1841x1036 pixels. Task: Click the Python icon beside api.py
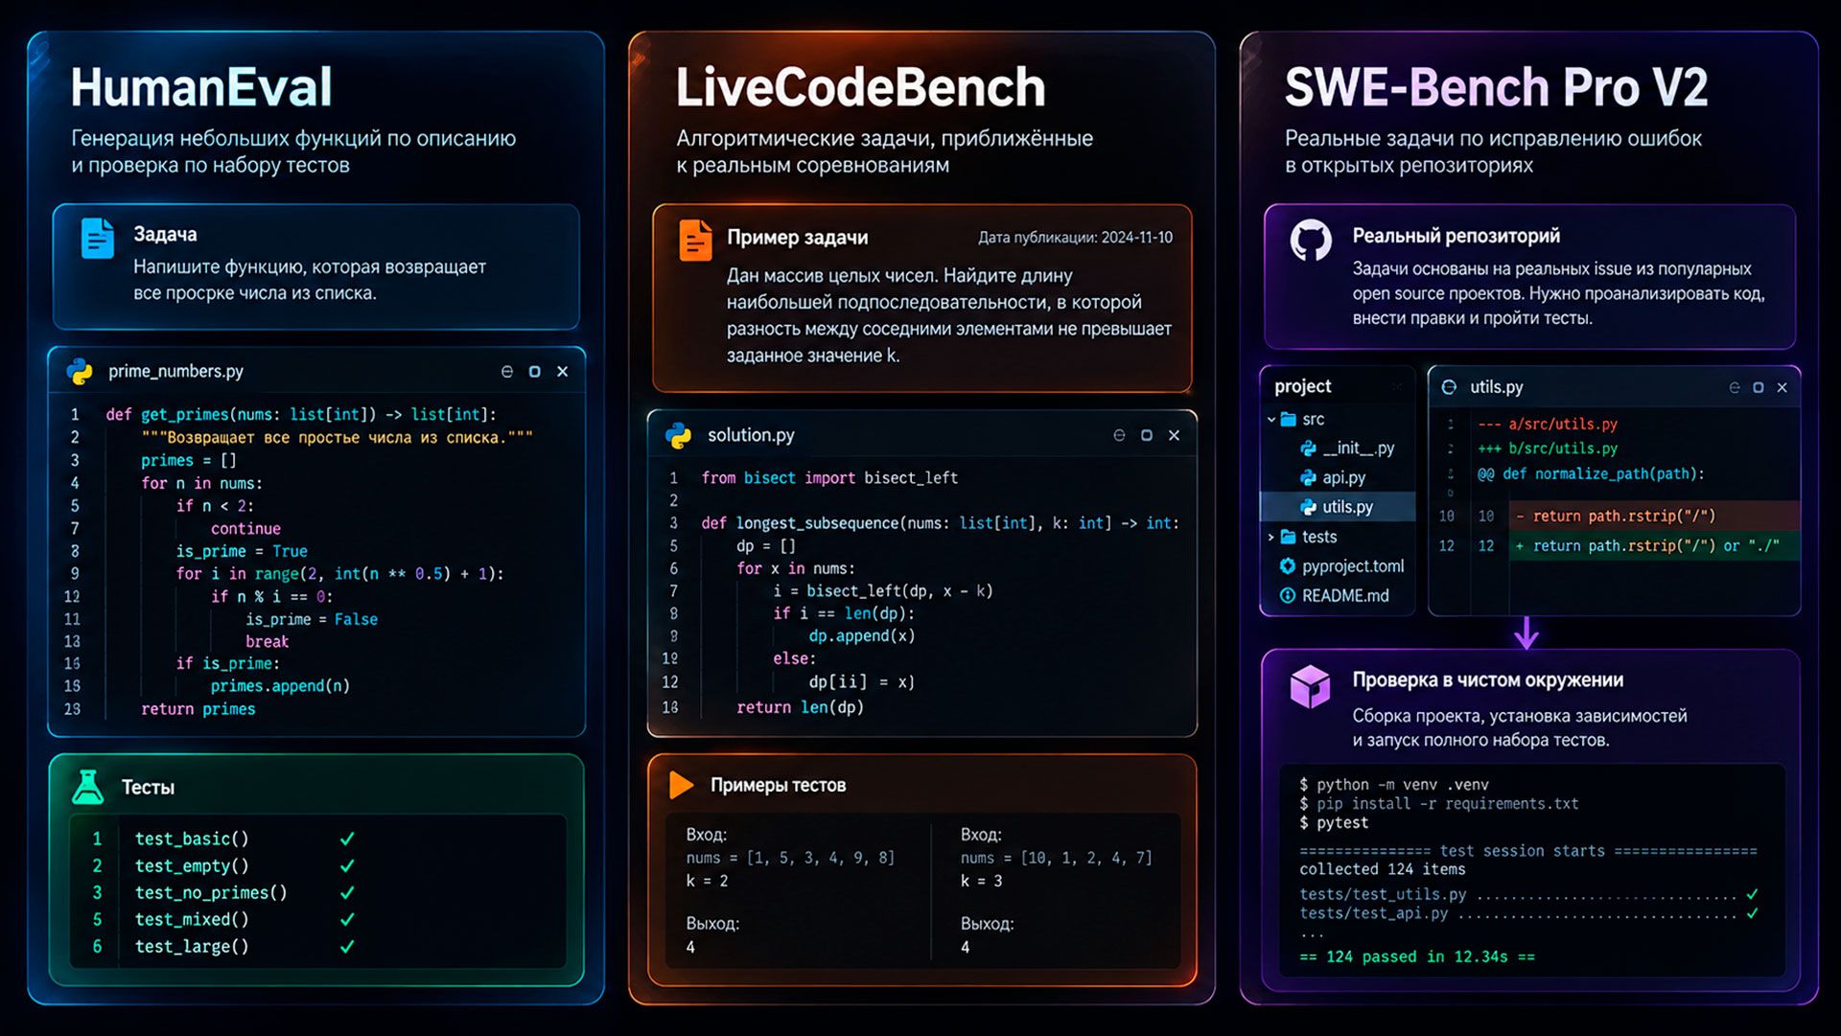(1308, 477)
